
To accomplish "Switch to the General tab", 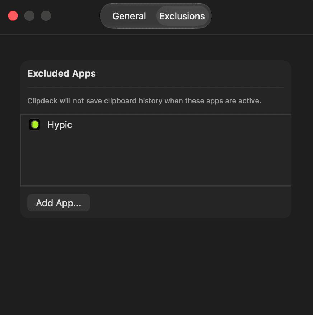I will [x=129, y=16].
